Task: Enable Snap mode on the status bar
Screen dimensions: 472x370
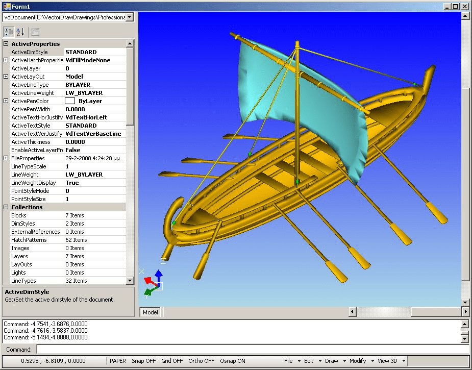Action: click(143, 361)
